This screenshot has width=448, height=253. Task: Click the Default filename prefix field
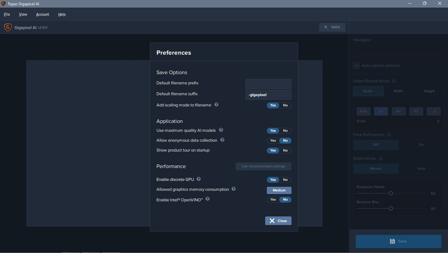[268, 84]
